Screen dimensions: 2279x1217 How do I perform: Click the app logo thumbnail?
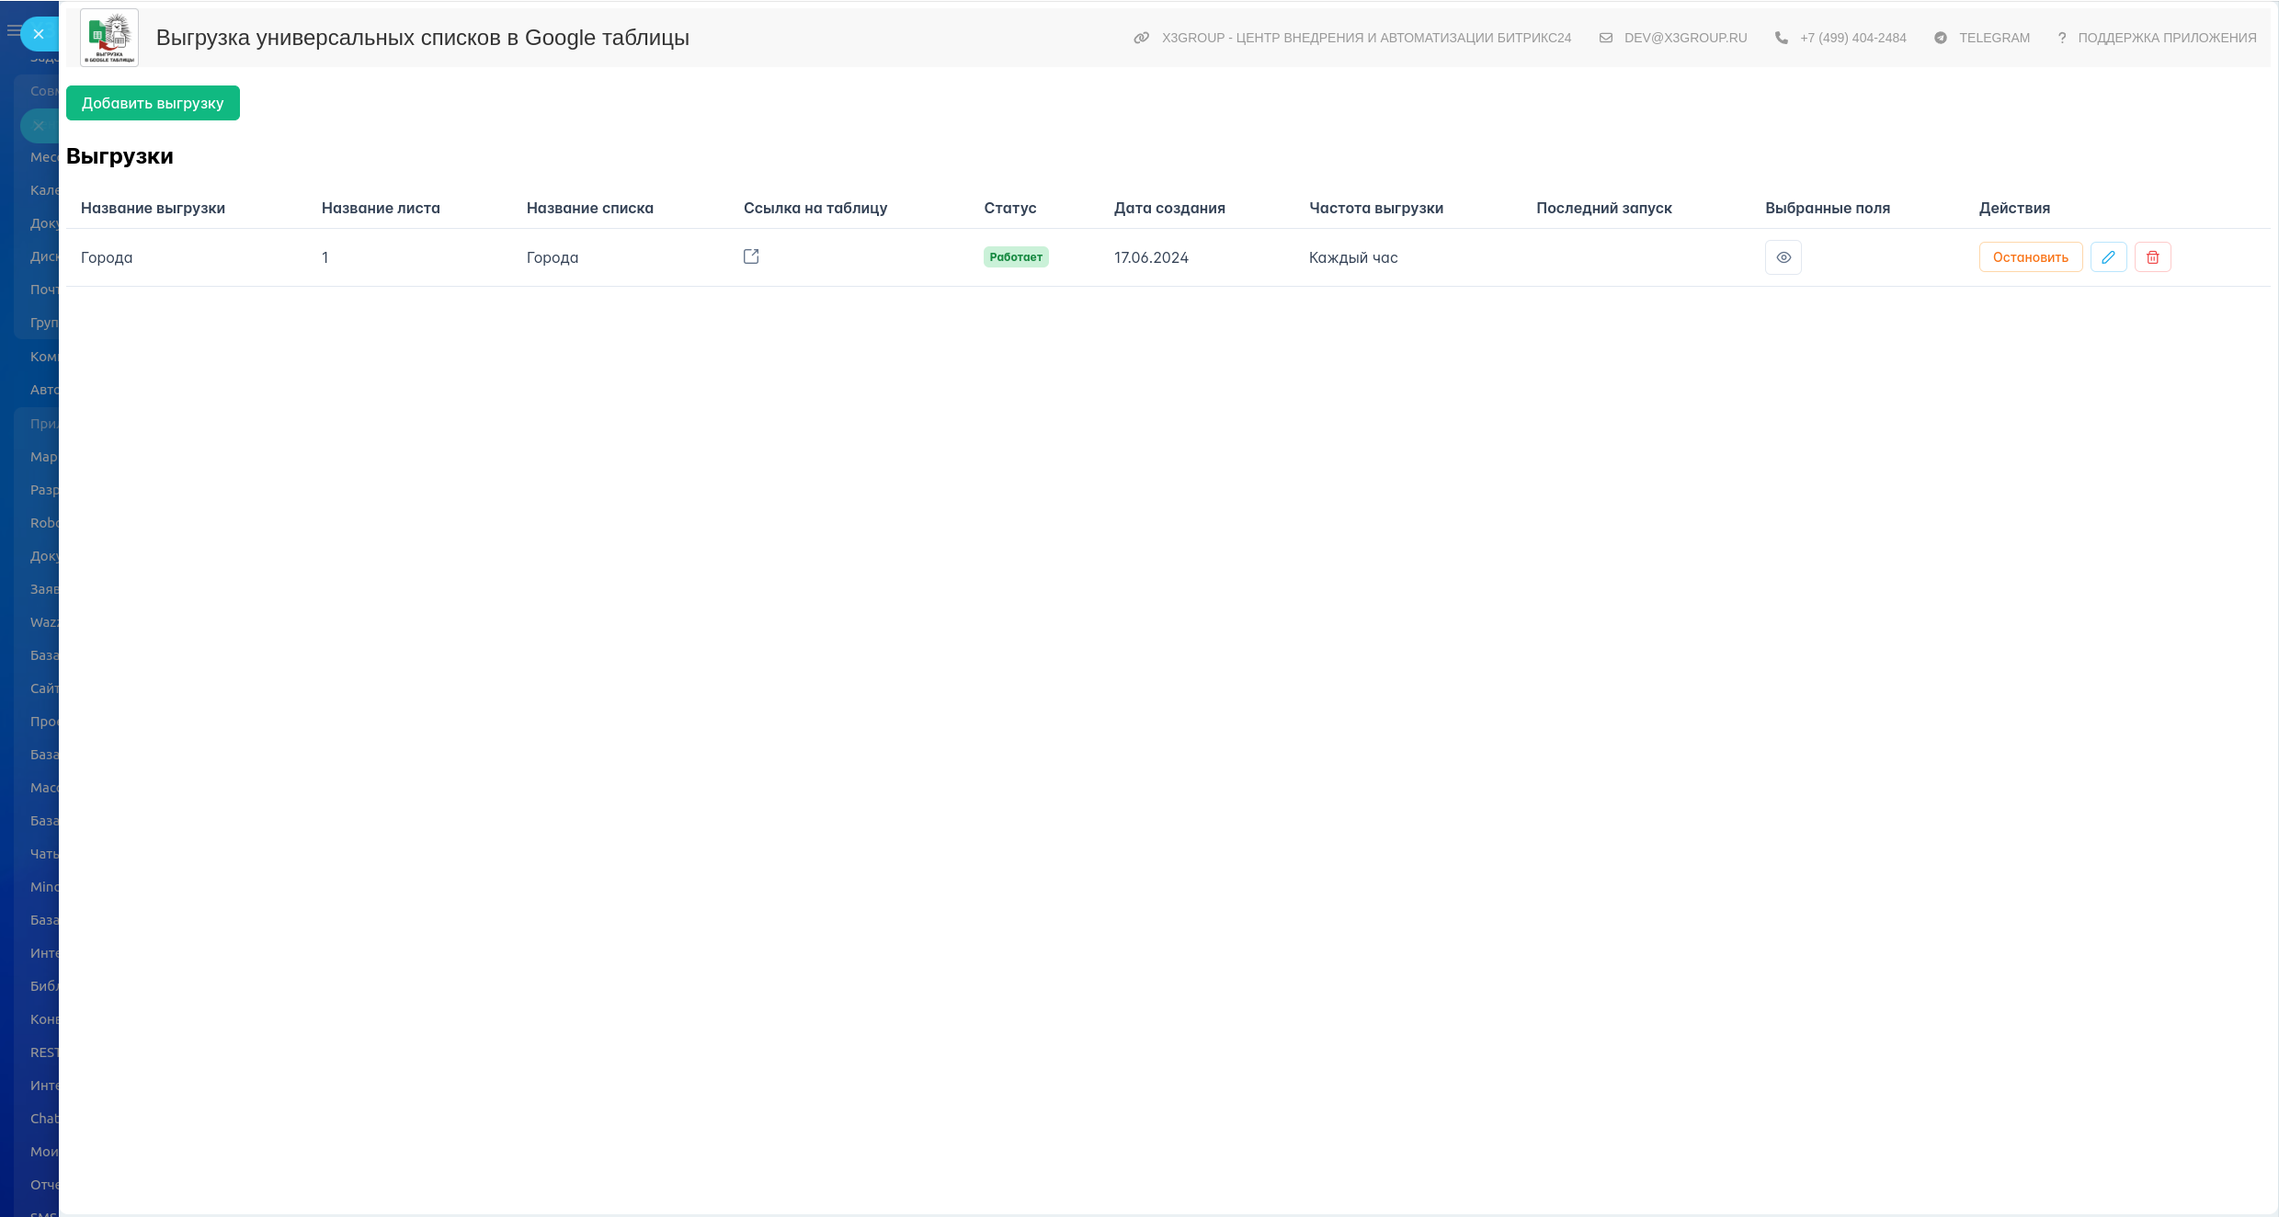pyautogui.click(x=109, y=38)
